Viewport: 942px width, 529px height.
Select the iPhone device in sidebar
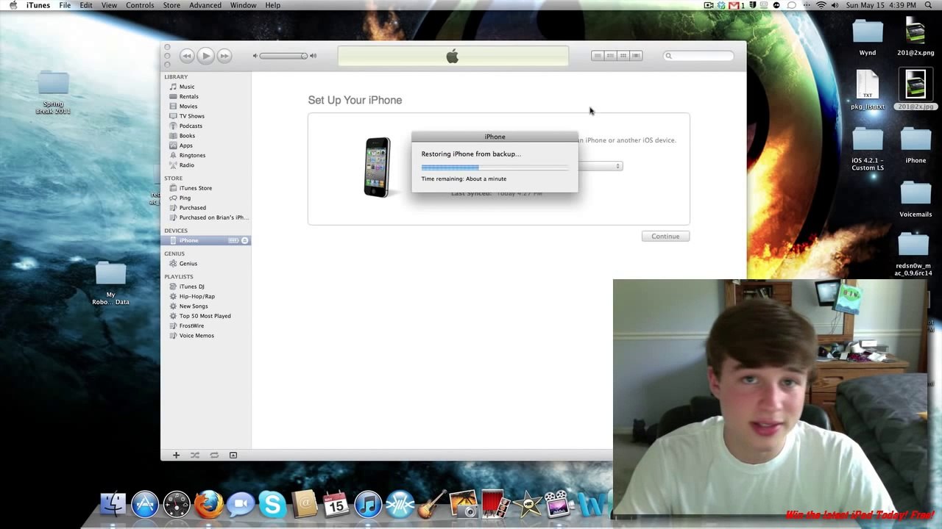pyautogui.click(x=206, y=240)
